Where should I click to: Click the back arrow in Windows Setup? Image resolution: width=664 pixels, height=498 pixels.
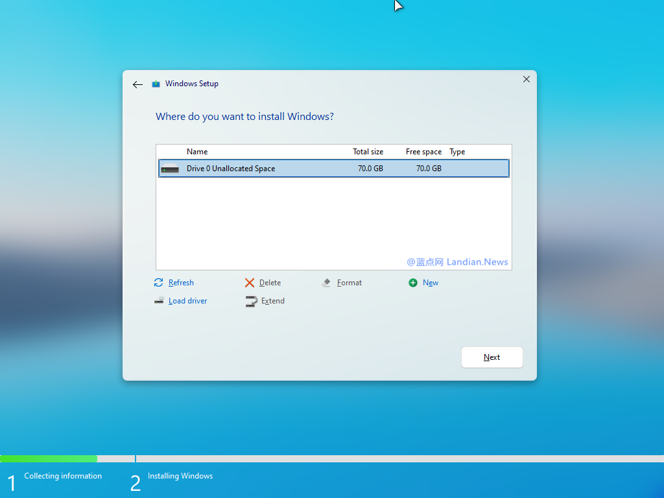point(137,85)
